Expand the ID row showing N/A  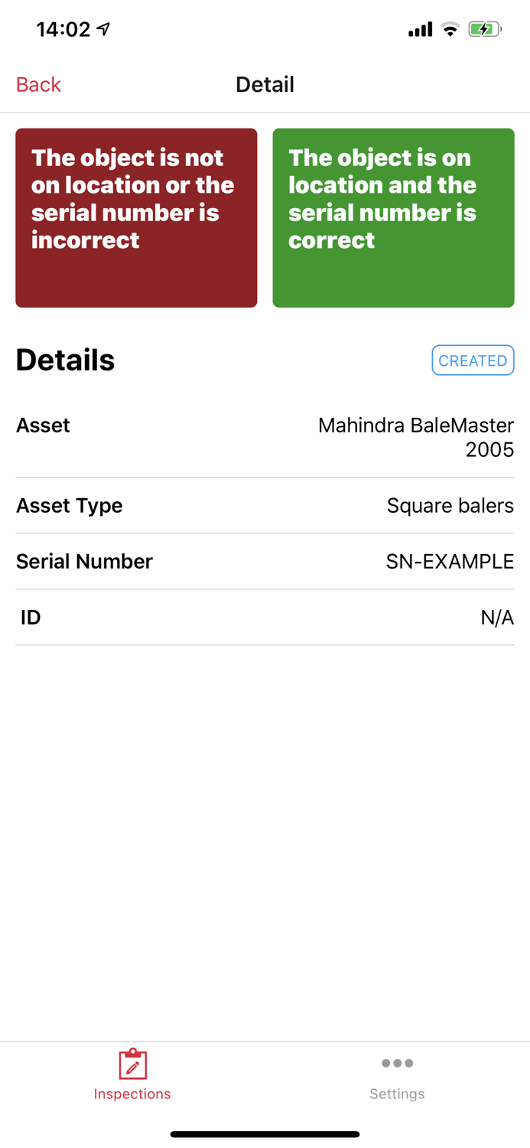coord(265,617)
